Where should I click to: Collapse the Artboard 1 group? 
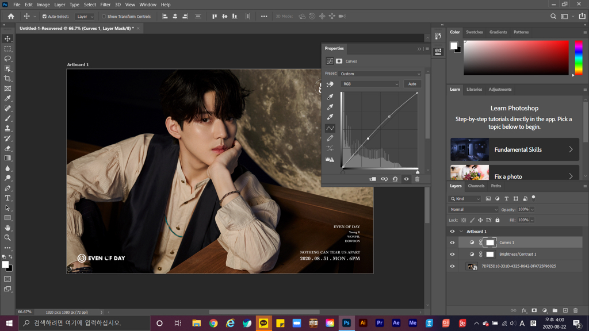[461, 231]
